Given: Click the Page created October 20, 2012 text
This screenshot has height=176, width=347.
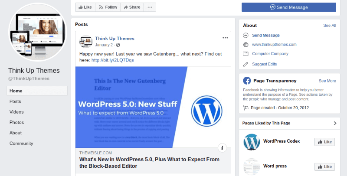Looking at the screenshot, I should (280, 108).
